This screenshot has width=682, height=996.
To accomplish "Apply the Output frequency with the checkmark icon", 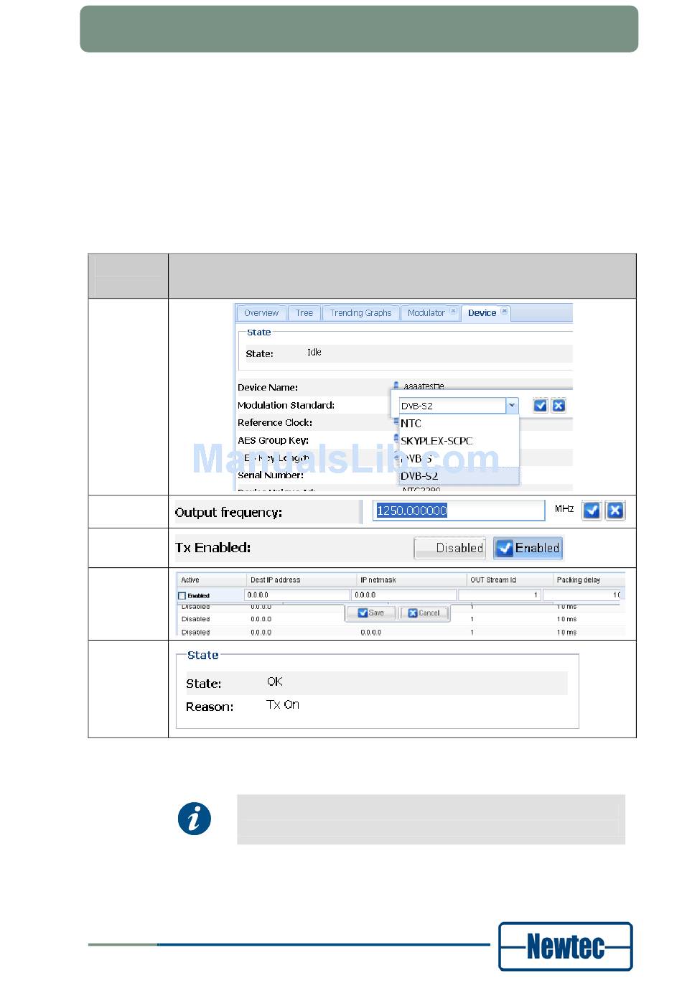I will (592, 510).
